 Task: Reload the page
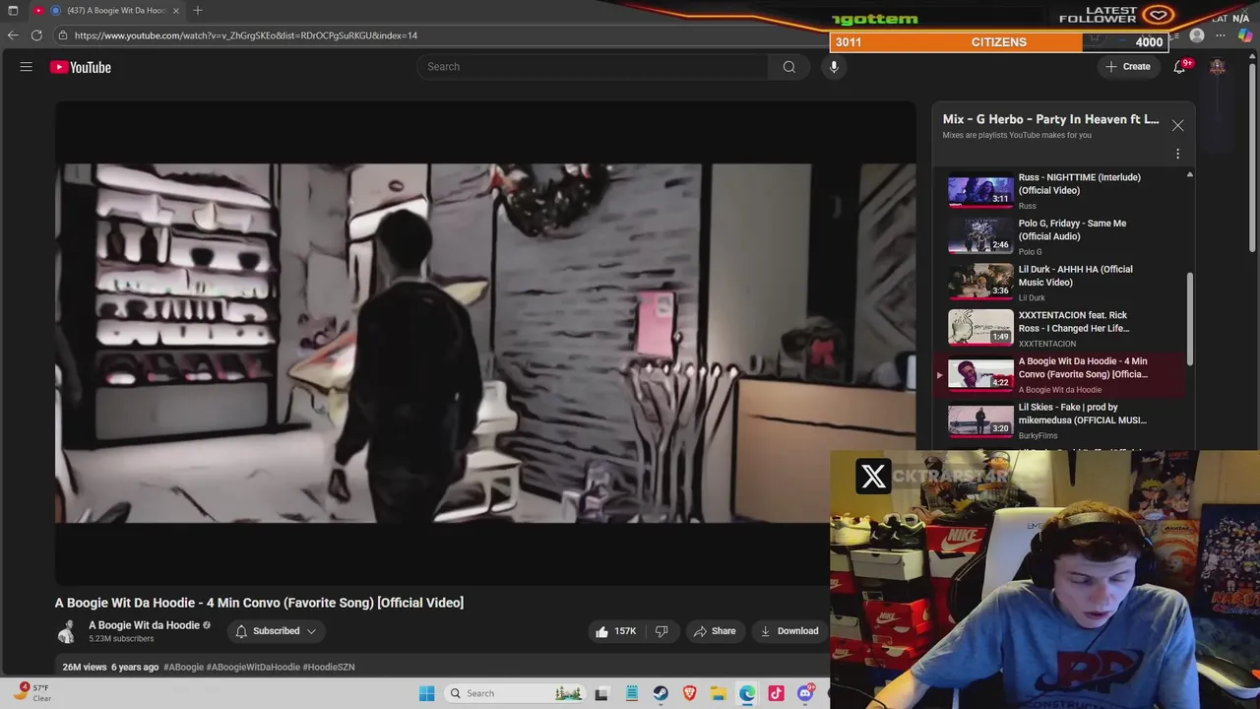tap(36, 35)
